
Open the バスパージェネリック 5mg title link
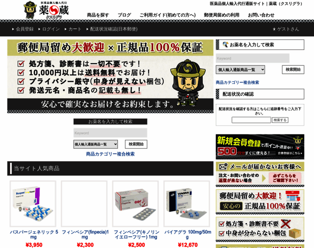coord(34,234)
